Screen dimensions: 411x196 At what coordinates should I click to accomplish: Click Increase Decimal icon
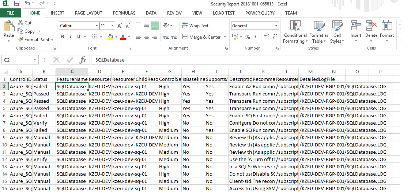pyautogui.click(x=267, y=37)
